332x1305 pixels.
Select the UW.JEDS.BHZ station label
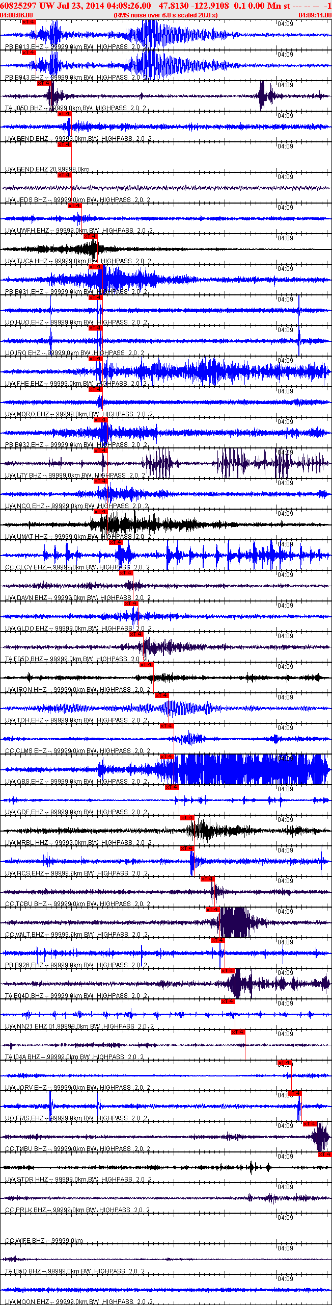(x=77, y=200)
